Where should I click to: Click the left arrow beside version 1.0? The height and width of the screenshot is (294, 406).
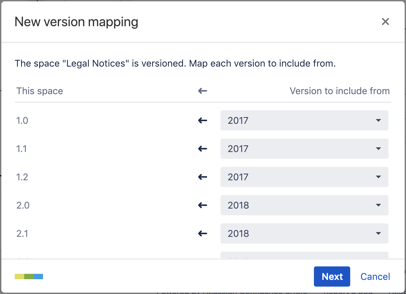[202, 120]
